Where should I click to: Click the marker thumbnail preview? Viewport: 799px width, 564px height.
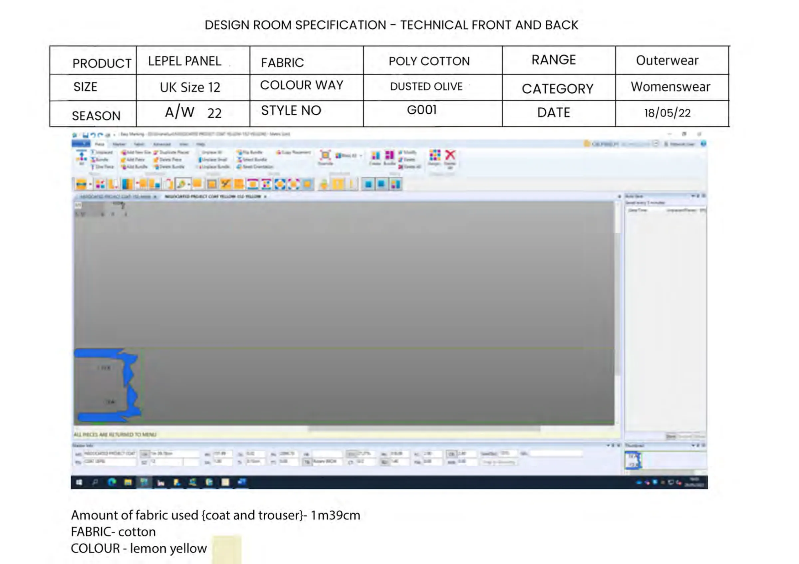click(633, 460)
